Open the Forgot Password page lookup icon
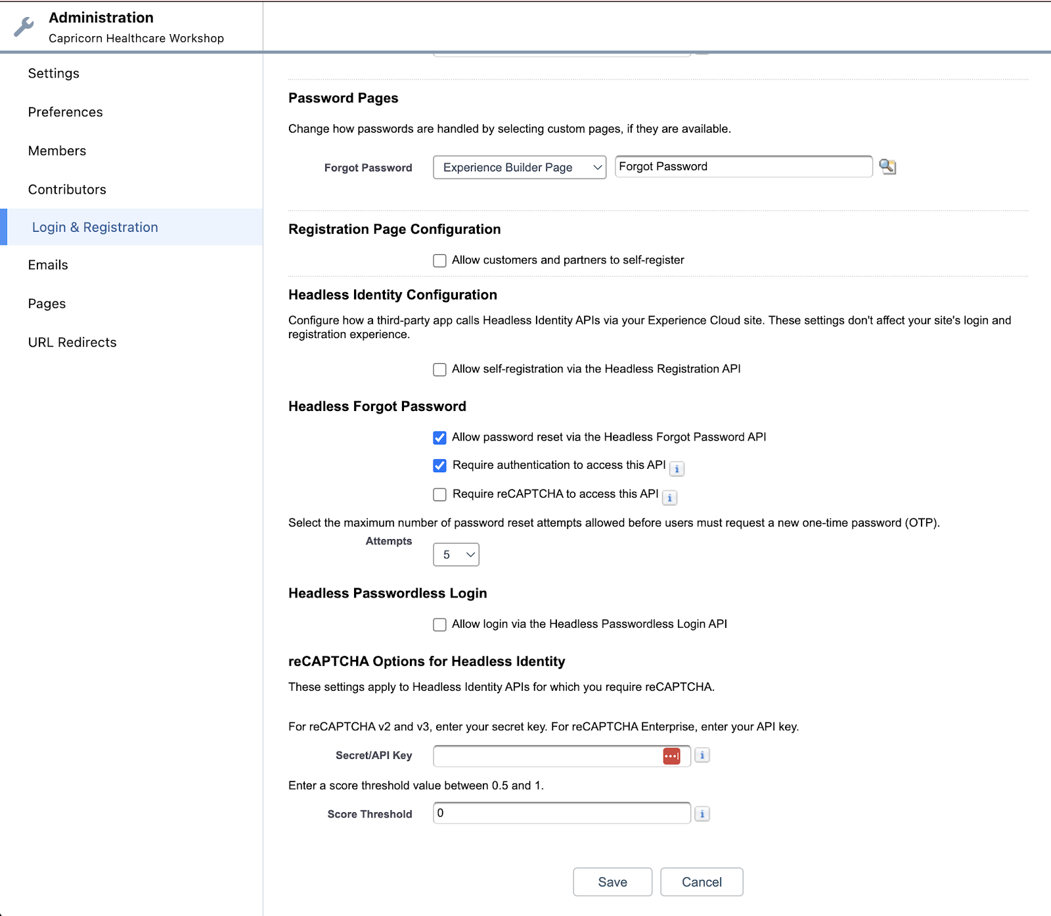The height and width of the screenshot is (916, 1051). pos(888,167)
